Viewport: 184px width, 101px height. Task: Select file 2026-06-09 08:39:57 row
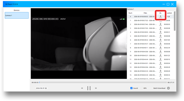click(x=150, y=44)
